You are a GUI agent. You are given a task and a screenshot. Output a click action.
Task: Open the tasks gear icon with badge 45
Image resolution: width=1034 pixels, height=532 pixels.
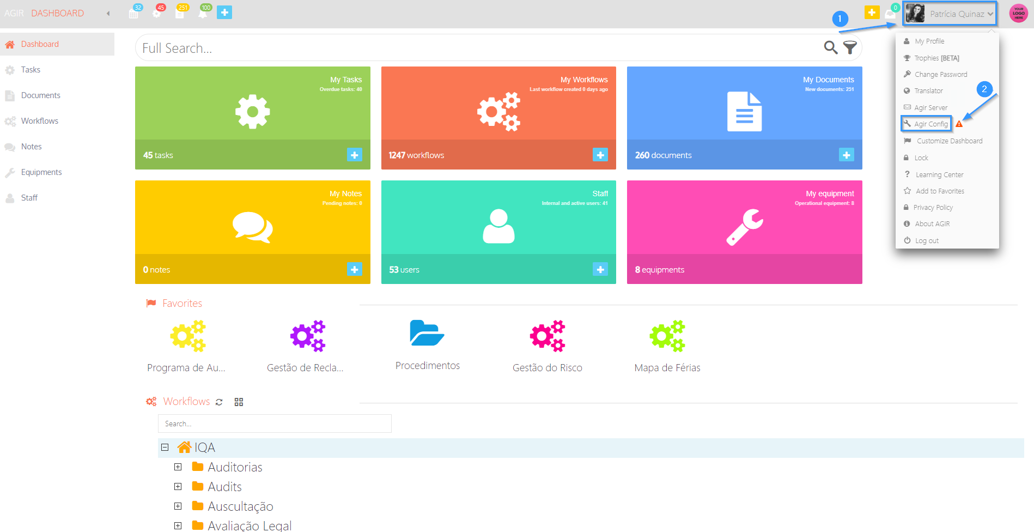pyautogui.click(x=157, y=13)
